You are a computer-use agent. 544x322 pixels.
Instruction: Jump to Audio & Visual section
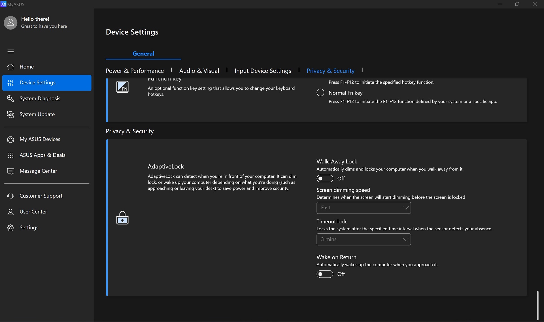click(199, 71)
